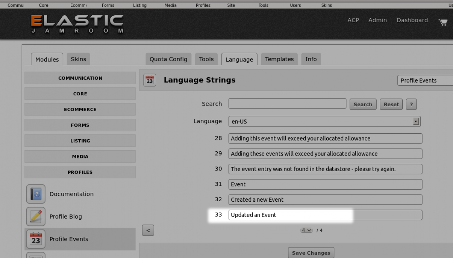Open the Documentation book icon

(x=36, y=194)
